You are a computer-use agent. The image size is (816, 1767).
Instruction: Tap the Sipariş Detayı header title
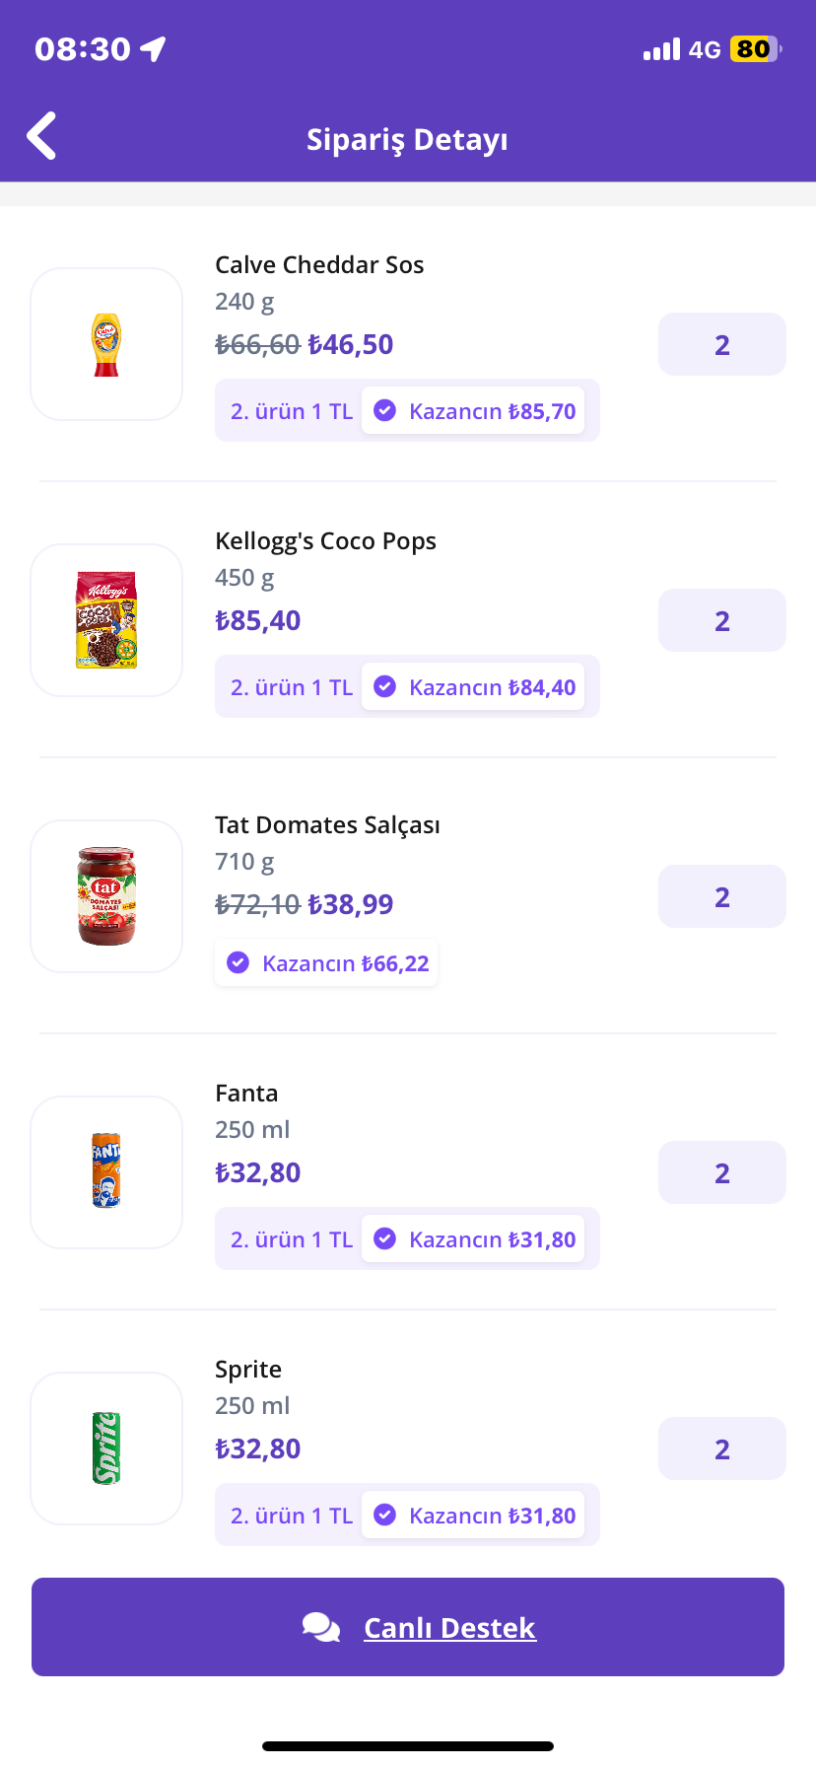pyautogui.click(x=407, y=139)
